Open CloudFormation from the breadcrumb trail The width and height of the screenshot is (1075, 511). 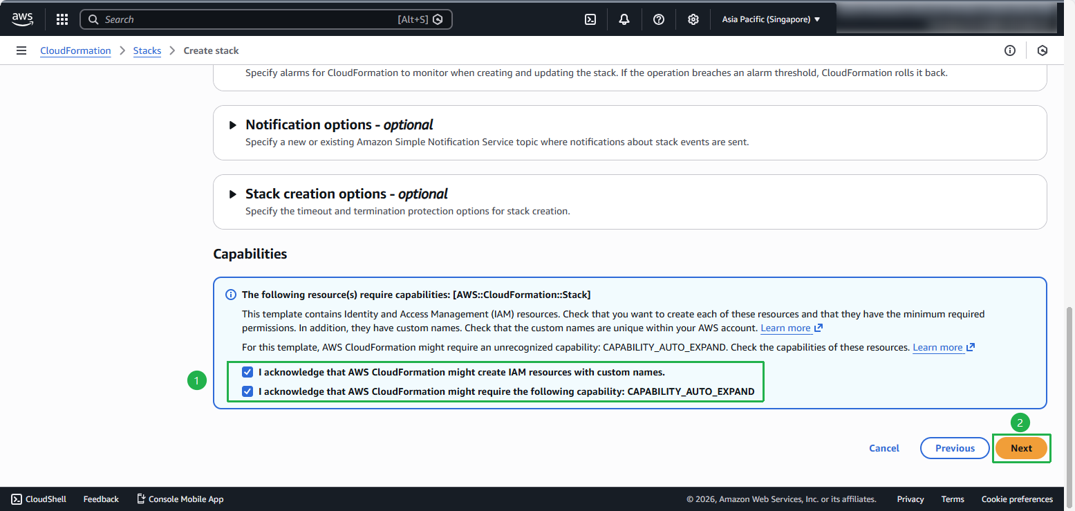pyautogui.click(x=75, y=50)
